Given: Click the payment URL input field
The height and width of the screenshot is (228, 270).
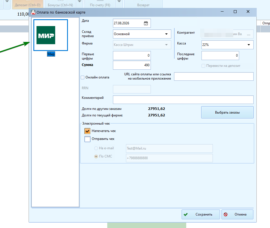Looking at the screenshot, I should [214, 76].
